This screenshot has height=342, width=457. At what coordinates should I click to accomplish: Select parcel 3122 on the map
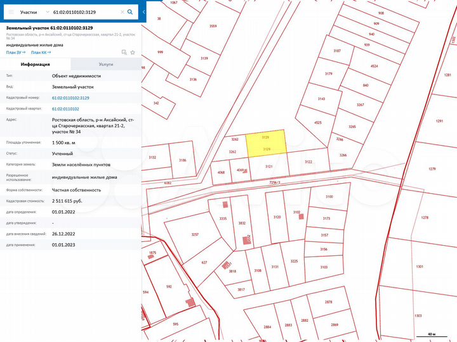pos(308,161)
